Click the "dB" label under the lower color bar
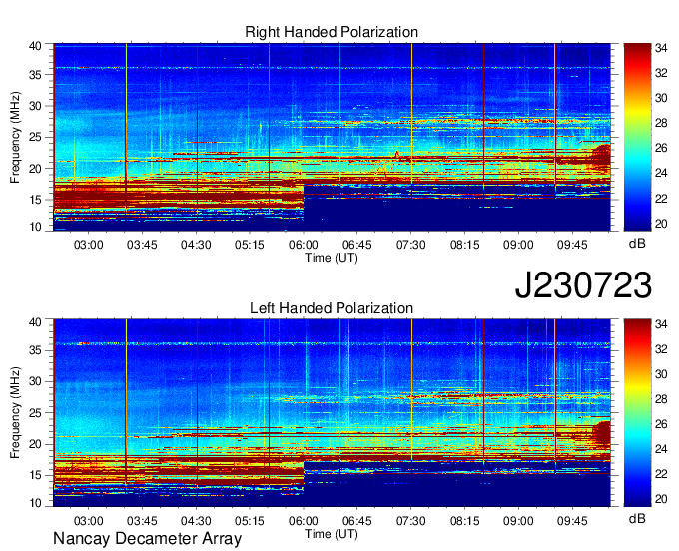 pos(637,519)
